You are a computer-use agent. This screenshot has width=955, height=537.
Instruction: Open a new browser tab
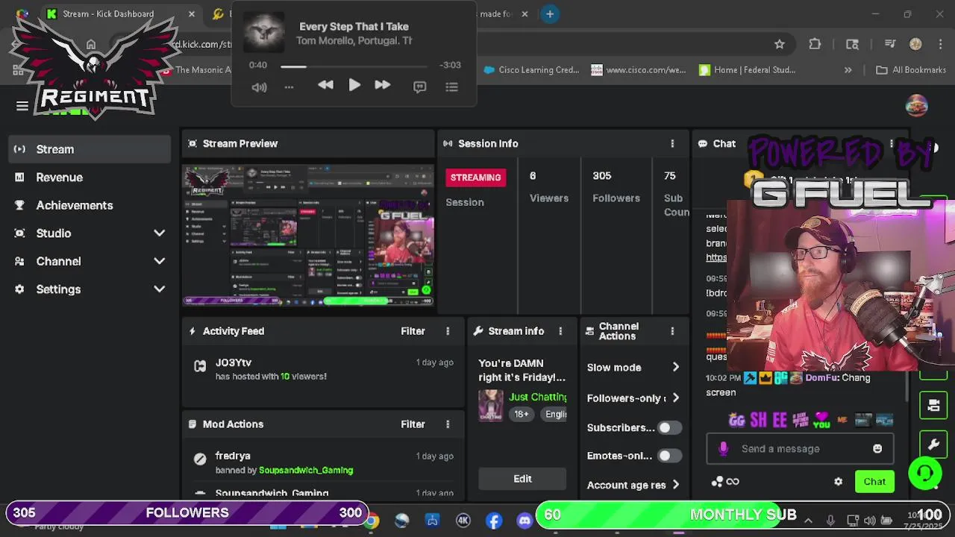coord(550,14)
